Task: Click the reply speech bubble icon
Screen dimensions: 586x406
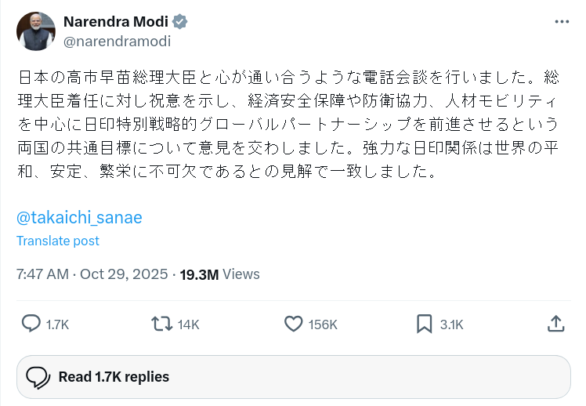Action: pos(31,324)
